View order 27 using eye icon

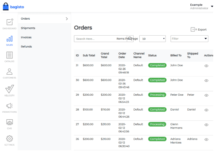pos(206,125)
